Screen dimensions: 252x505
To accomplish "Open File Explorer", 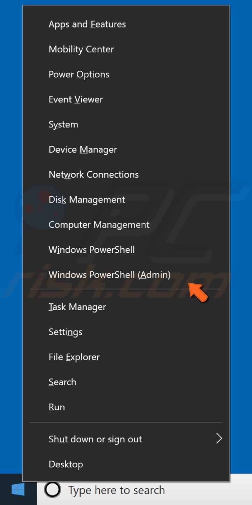I will click(74, 357).
